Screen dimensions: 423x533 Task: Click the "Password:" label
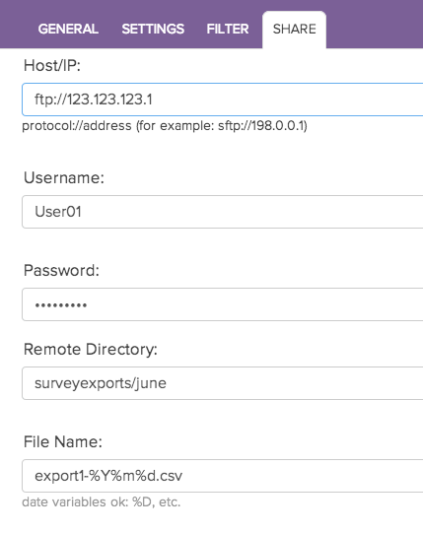(x=61, y=271)
